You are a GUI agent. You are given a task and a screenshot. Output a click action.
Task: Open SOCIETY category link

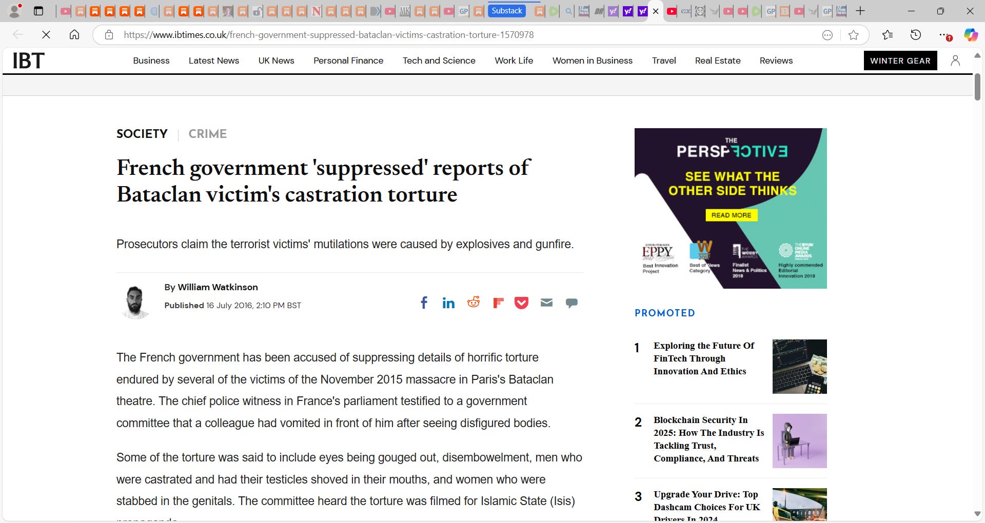pos(142,134)
